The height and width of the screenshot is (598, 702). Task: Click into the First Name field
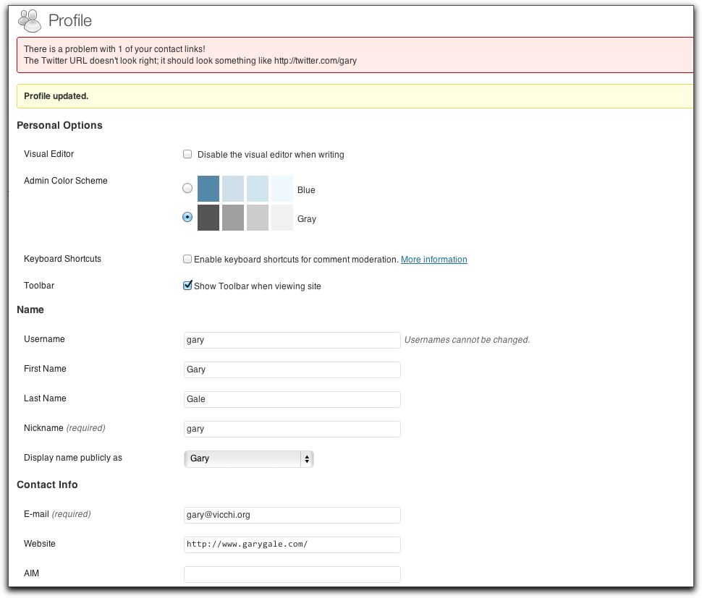[292, 370]
